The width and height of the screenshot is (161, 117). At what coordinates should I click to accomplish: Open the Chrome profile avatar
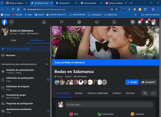pos(153,9)
